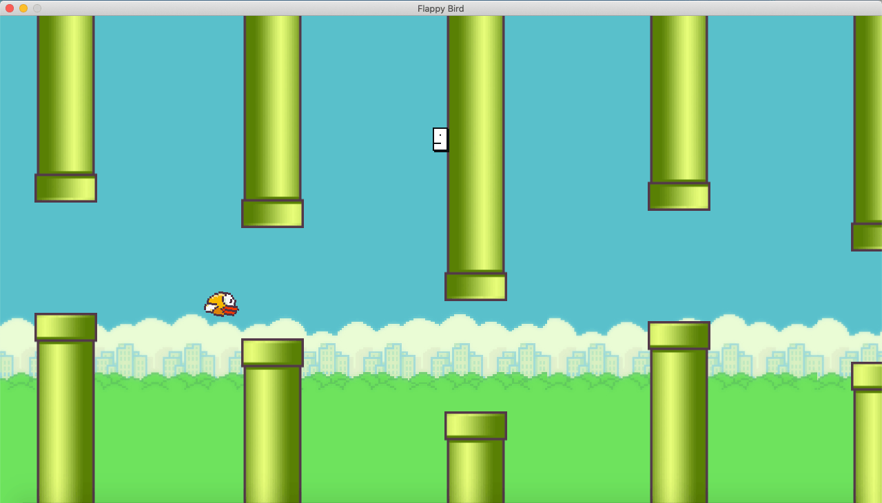Minimize the Flappy Bird window
This screenshot has width=882, height=503.
(x=23, y=8)
